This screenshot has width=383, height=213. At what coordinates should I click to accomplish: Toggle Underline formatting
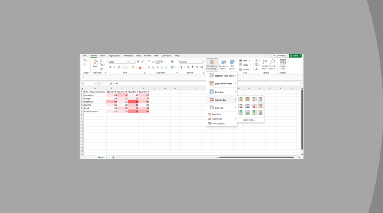point(119,67)
